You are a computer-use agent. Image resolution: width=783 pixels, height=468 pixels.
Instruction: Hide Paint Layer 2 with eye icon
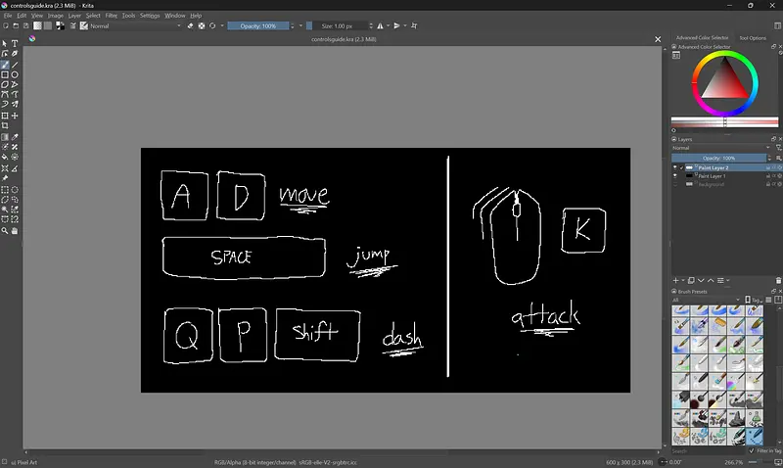[675, 168]
